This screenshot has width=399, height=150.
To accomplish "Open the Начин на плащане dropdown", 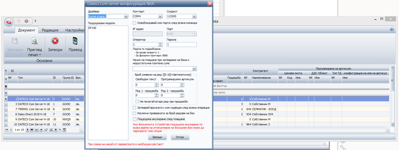I will tap(194, 69).
